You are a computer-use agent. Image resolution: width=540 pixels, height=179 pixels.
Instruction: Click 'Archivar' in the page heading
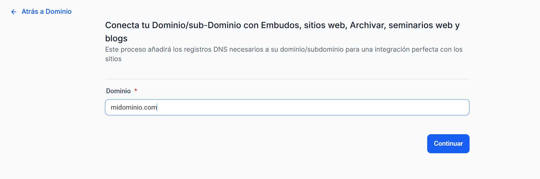coord(367,25)
